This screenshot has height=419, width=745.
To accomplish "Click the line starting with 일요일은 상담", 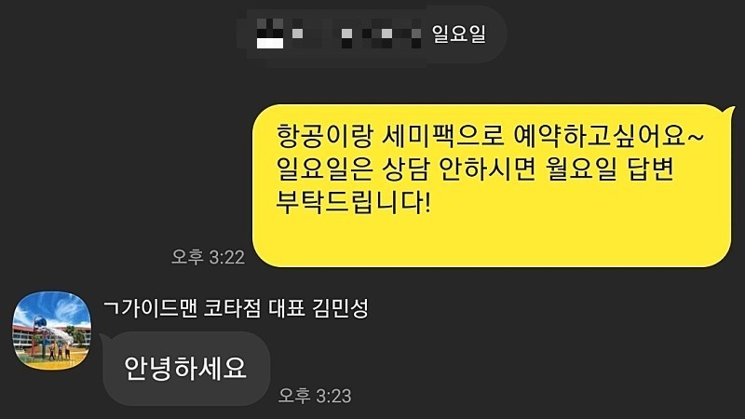I will pyautogui.click(x=475, y=169).
